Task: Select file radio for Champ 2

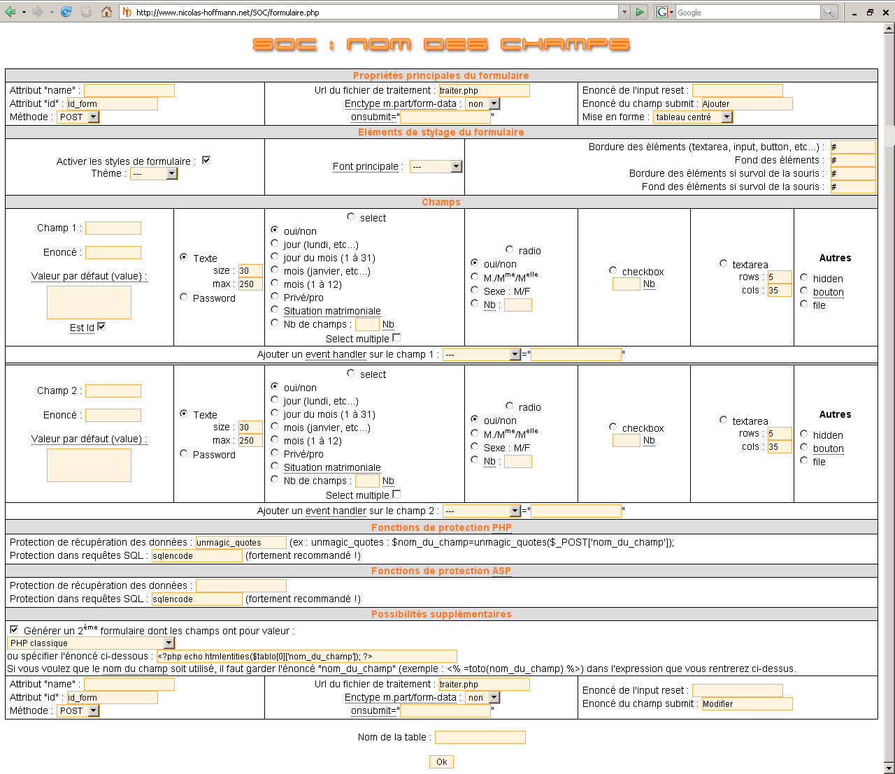Action: coord(804,460)
